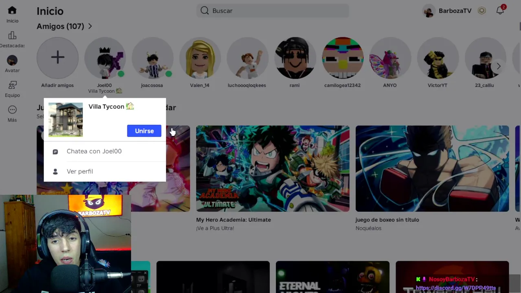
Task: Click the juego de boxeo sin título title
Action: (387, 220)
